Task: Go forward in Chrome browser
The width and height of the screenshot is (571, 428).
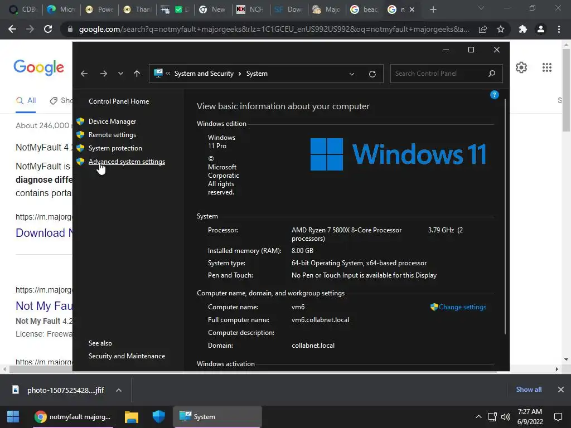Action: coord(30,29)
